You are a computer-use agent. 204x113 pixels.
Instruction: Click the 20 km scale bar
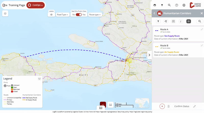[x=121, y=104]
